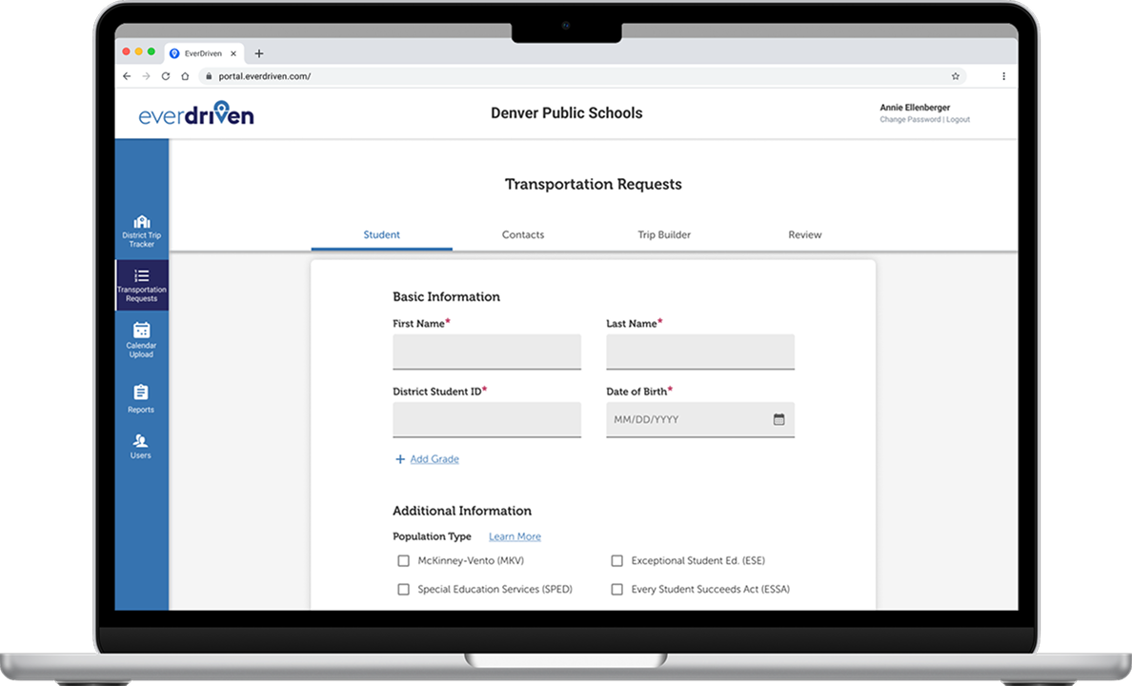This screenshot has width=1132, height=686.
Task: Click the Denver Public Schools heading
Action: point(567,113)
